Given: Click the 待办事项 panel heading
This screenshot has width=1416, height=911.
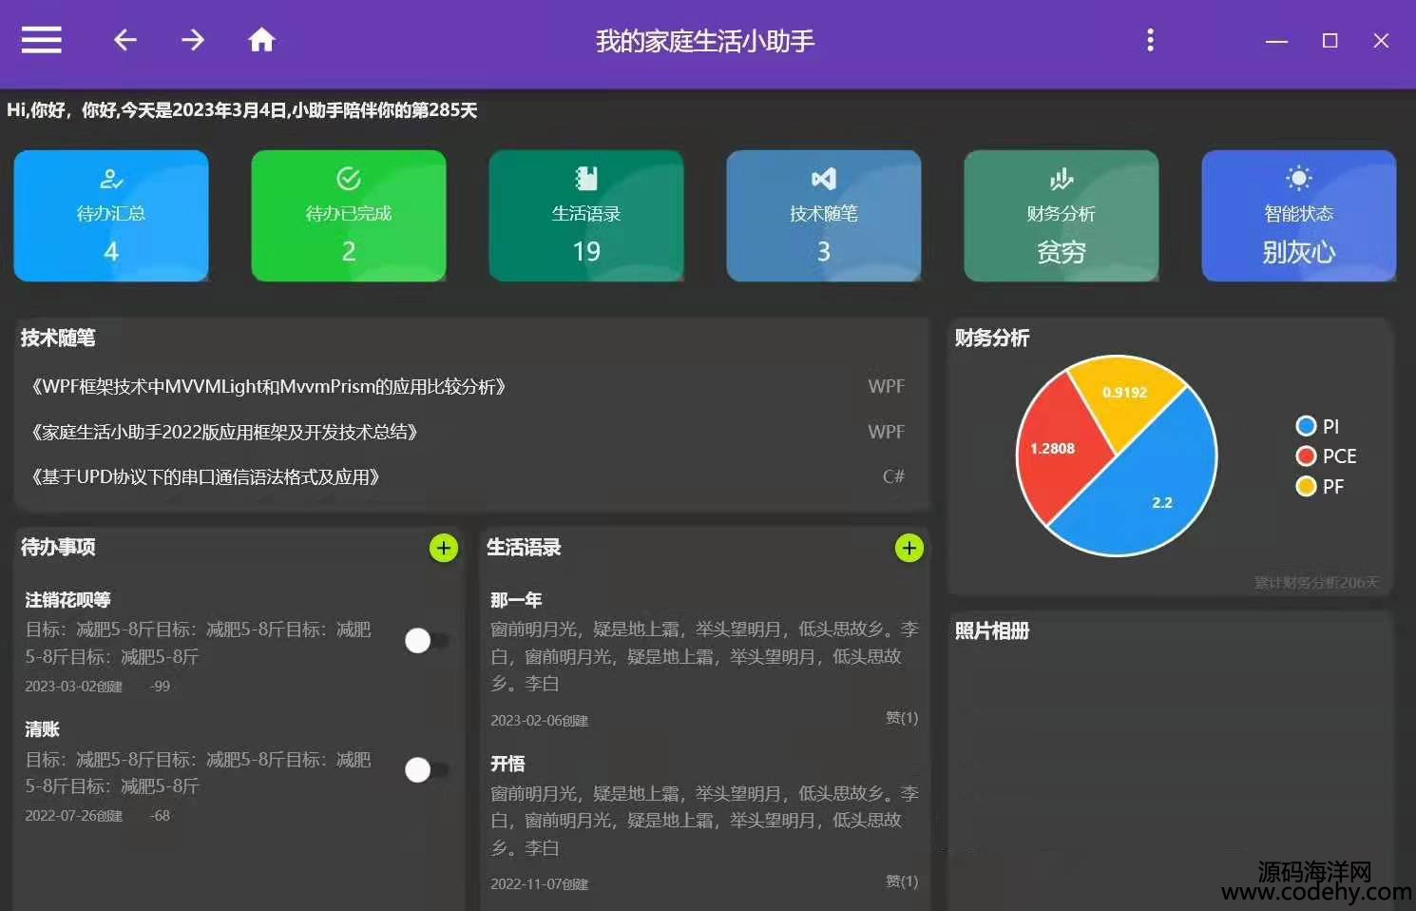Looking at the screenshot, I should (x=58, y=547).
